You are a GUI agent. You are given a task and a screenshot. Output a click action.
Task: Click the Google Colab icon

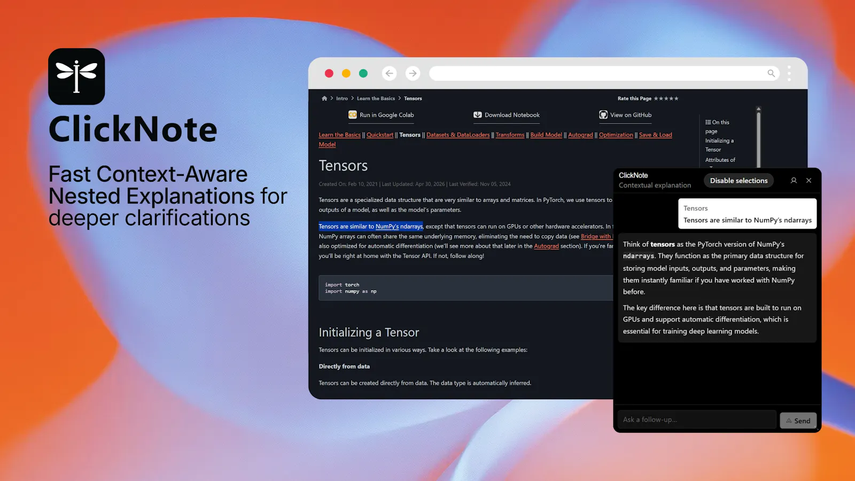(x=353, y=115)
